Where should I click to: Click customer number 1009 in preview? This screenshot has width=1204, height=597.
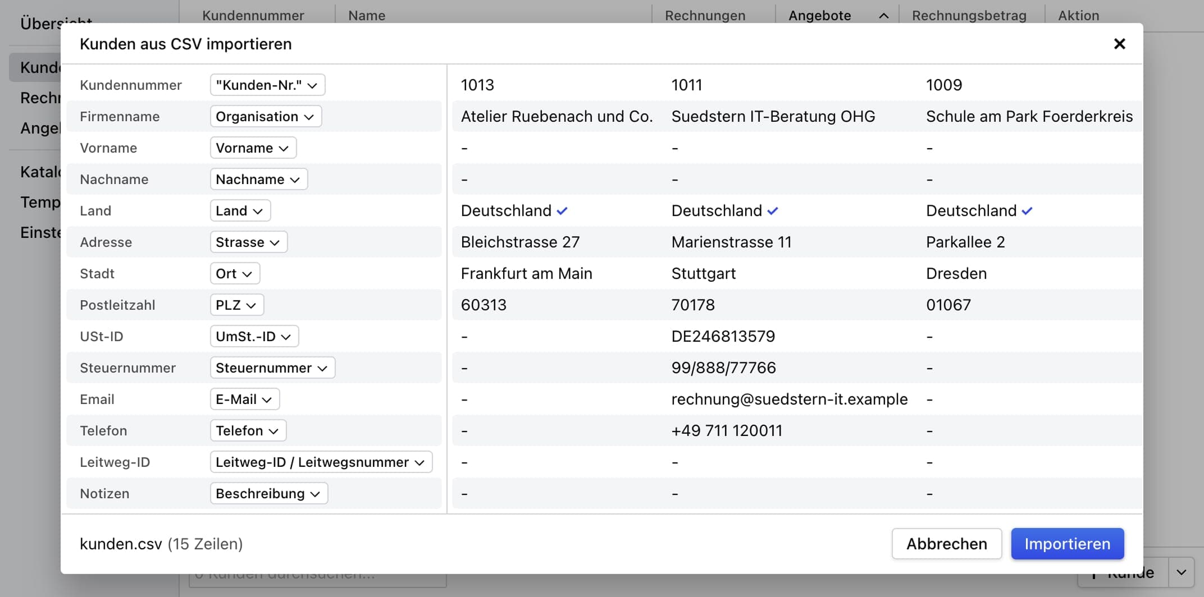pos(943,85)
